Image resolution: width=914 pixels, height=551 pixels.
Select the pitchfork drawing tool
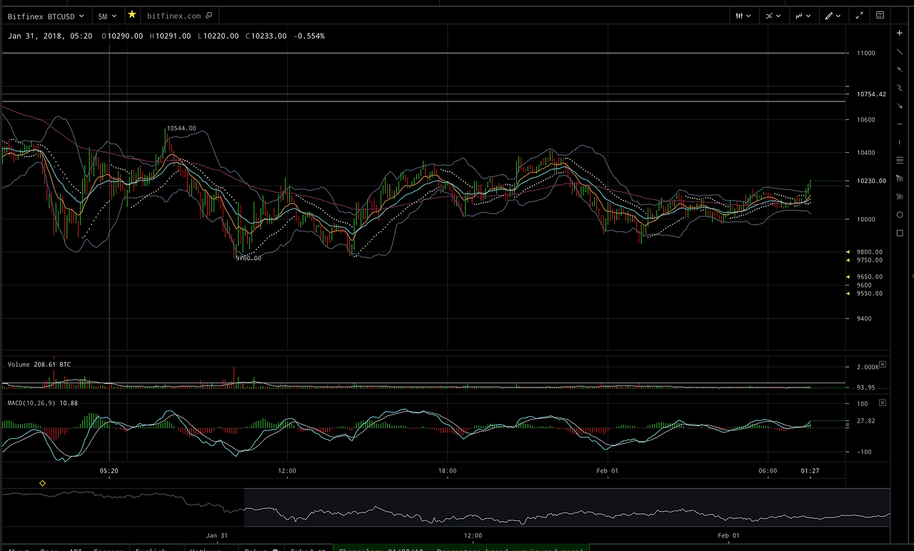tap(899, 196)
